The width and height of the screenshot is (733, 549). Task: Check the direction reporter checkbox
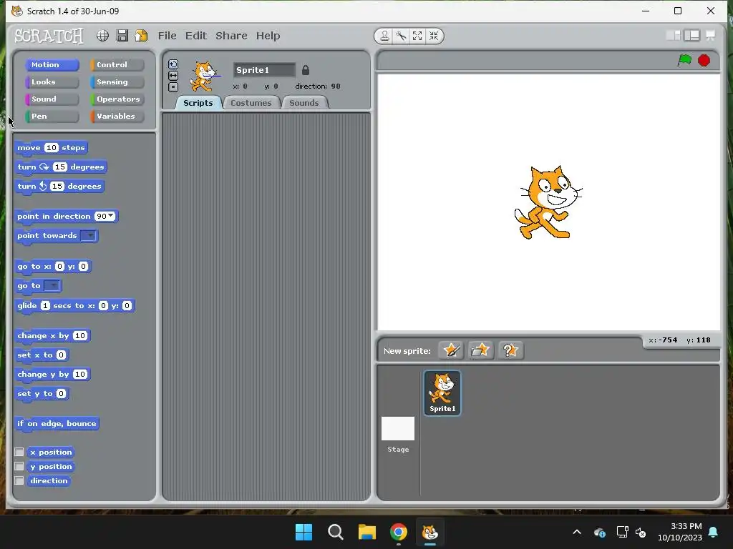coord(19,480)
